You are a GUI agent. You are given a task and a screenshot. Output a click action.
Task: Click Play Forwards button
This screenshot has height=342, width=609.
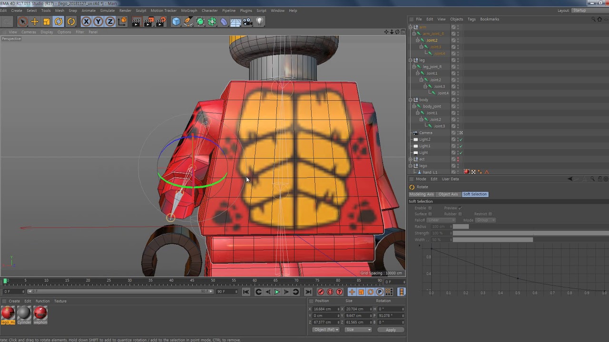click(x=277, y=292)
